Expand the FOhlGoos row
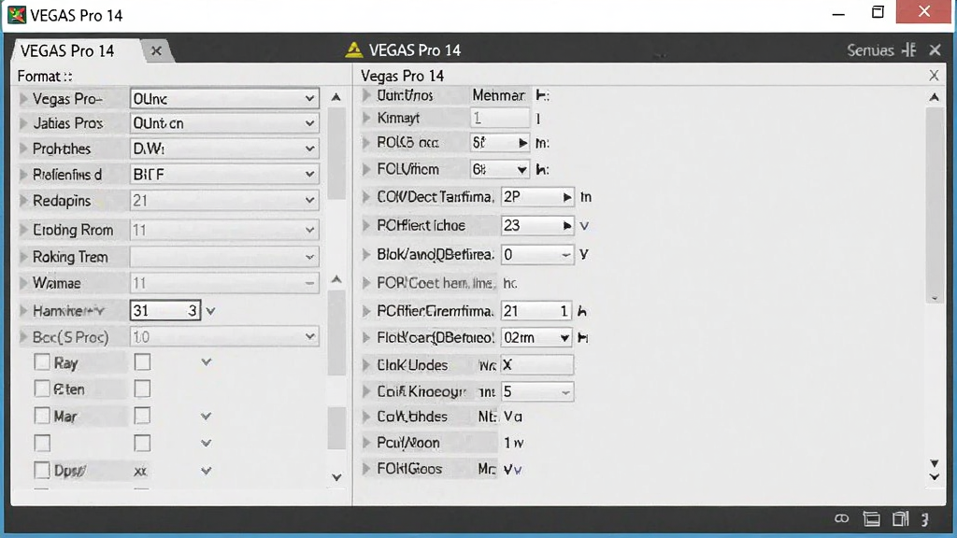 366,469
